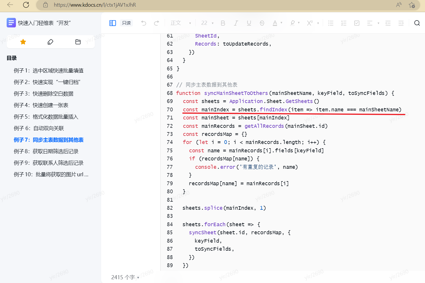Expand the highlight color dropdown arrow
Viewport: 425px width, 283px height.
point(299,23)
